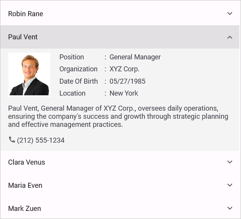Collapse Paul Vent using the up chevron
The height and width of the screenshot is (219, 241).
tap(230, 37)
